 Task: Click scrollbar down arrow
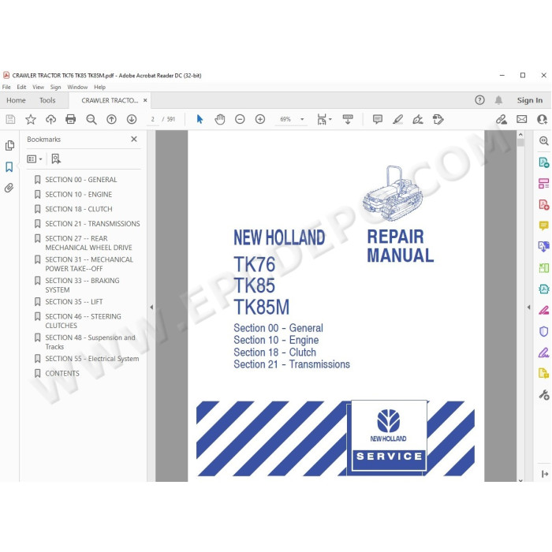(520, 479)
